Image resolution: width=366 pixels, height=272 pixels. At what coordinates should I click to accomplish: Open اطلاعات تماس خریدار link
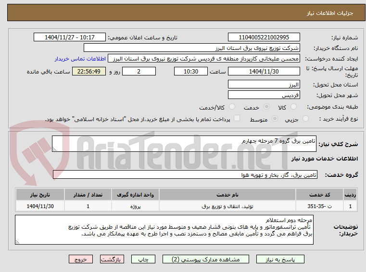[x=80, y=59]
